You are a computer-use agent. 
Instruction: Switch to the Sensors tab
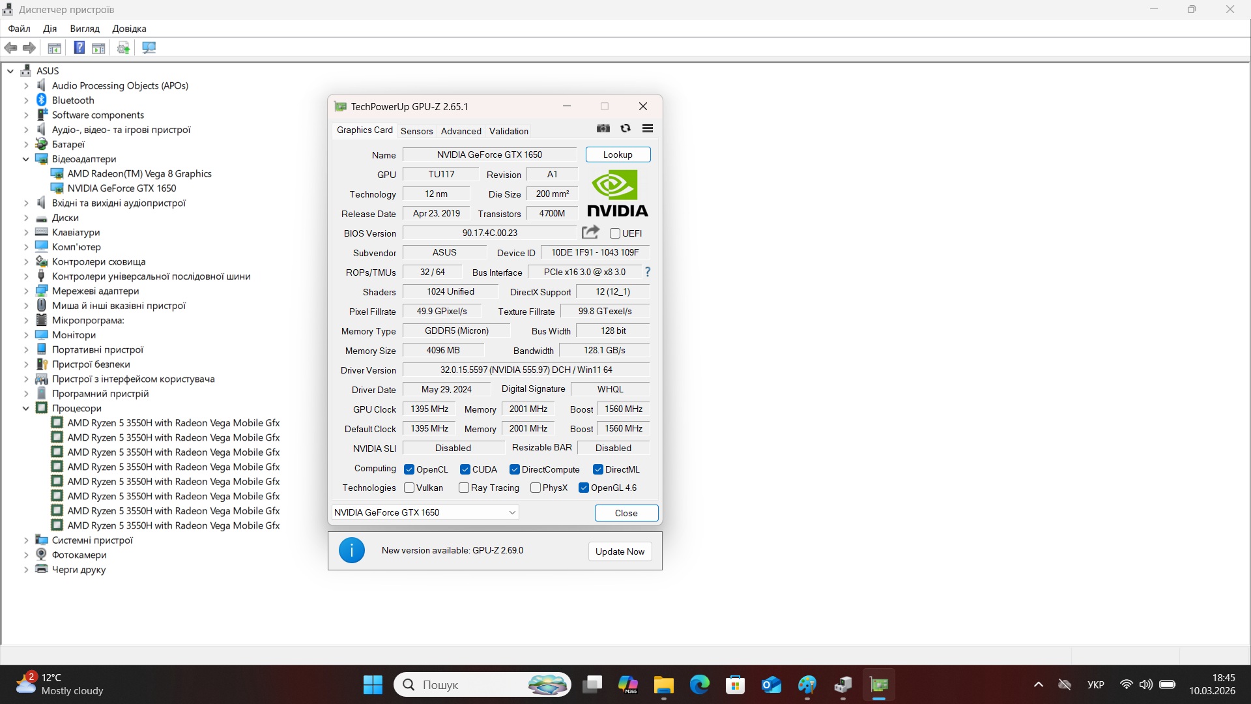(416, 131)
